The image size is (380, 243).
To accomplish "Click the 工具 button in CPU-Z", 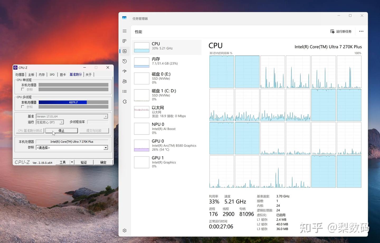I will 63,162.
